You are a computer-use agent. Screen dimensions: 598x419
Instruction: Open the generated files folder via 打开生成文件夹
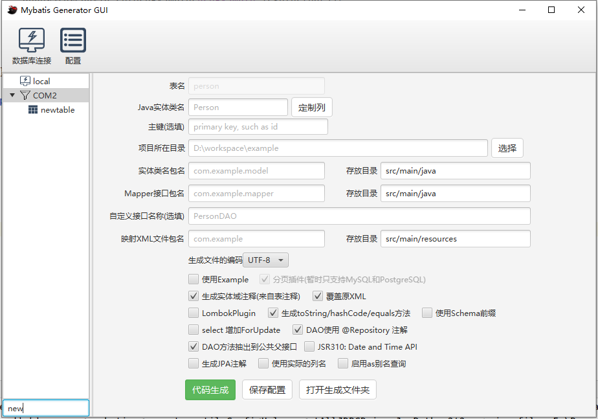tap(337, 391)
